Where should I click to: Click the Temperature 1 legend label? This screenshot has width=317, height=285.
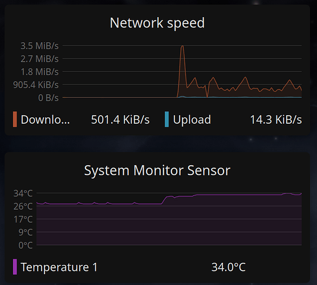[59, 267]
